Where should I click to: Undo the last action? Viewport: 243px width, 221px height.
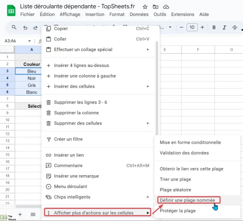[25, 28]
